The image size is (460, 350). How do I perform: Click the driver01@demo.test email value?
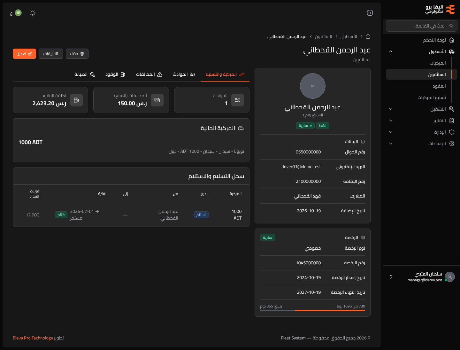click(x=301, y=167)
